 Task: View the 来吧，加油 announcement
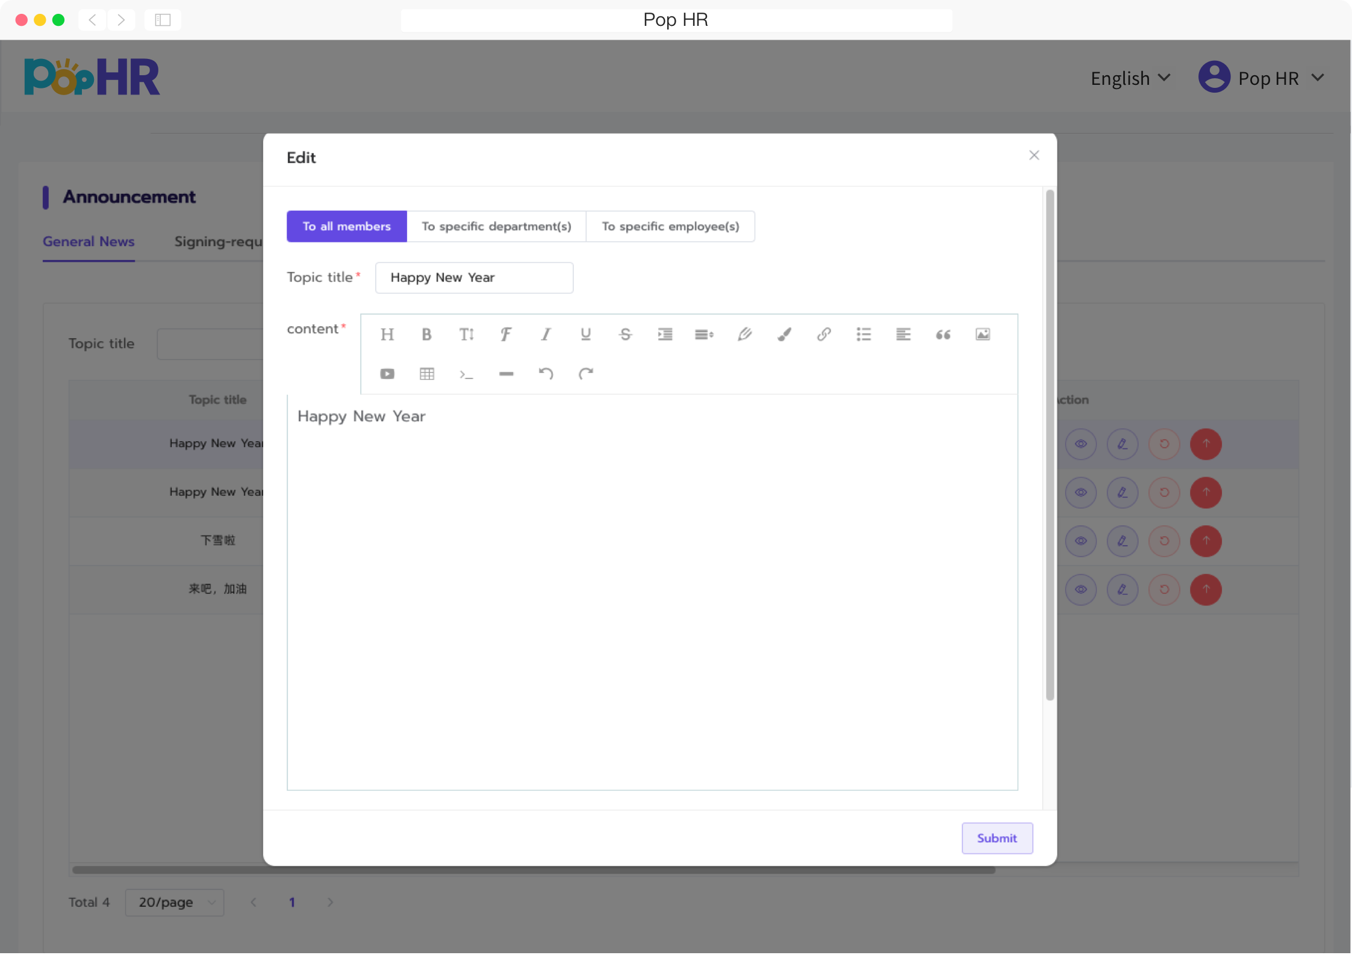[1081, 590]
